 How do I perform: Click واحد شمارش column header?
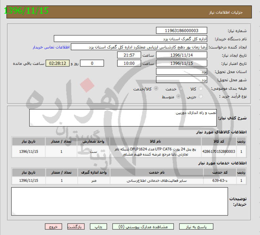pos(93,142)
